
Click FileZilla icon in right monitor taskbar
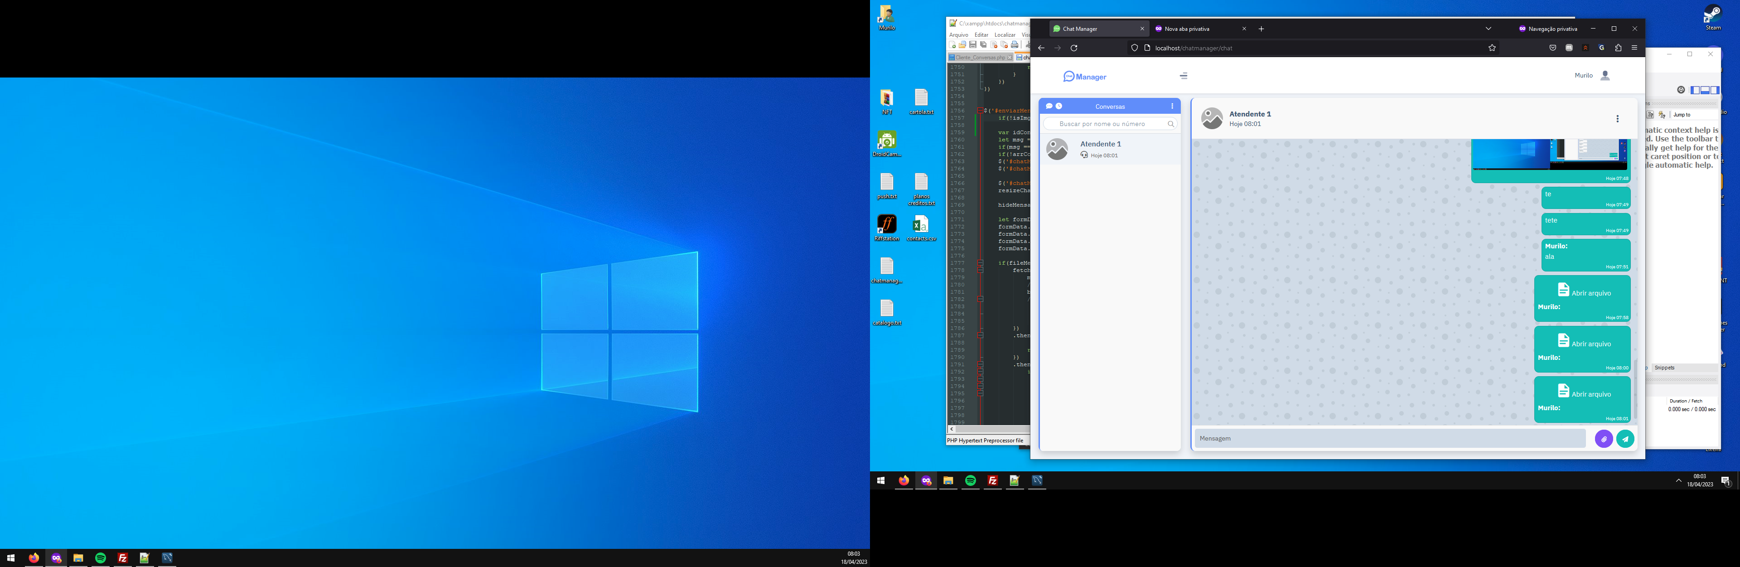tap(992, 480)
